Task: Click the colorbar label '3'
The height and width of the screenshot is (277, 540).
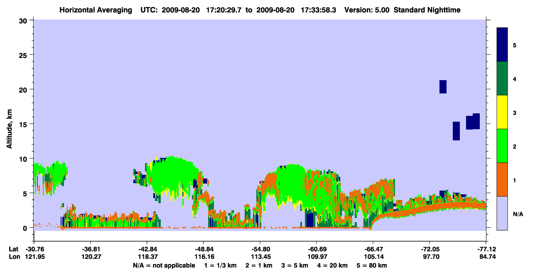Action: (515, 112)
